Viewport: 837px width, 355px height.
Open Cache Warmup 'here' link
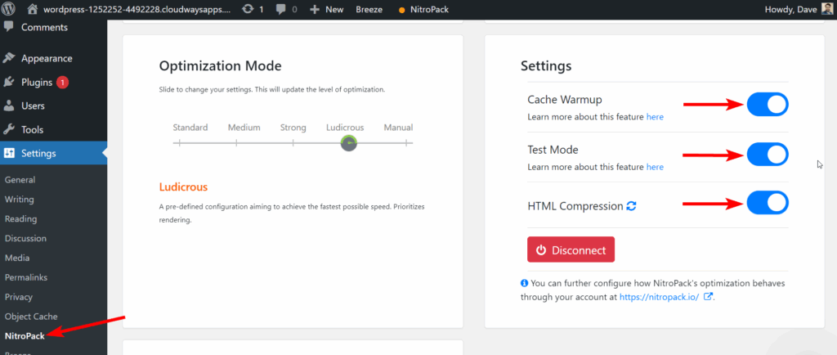click(x=655, y=117)
